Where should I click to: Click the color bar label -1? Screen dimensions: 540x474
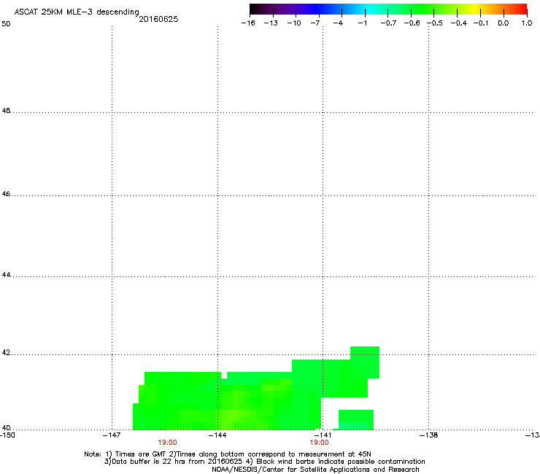coord(362,23)
